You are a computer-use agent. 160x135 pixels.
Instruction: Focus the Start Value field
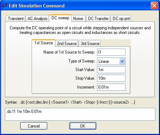[x=111, y=70]
